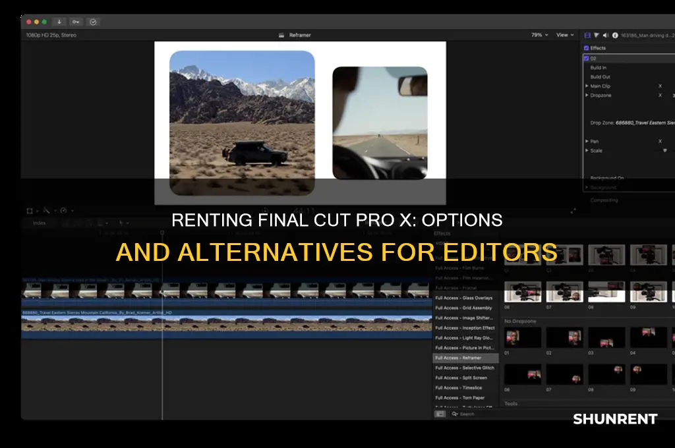Select No Dropzone 02 effect thumbnail
The image size is (675, 448).
tap(564, 337)
